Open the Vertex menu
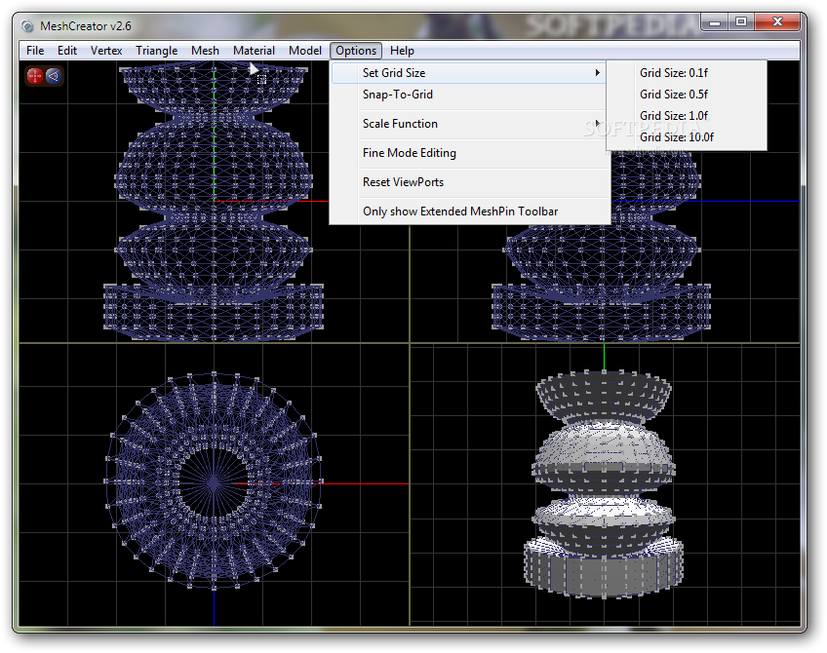 (x=106, y=51)
